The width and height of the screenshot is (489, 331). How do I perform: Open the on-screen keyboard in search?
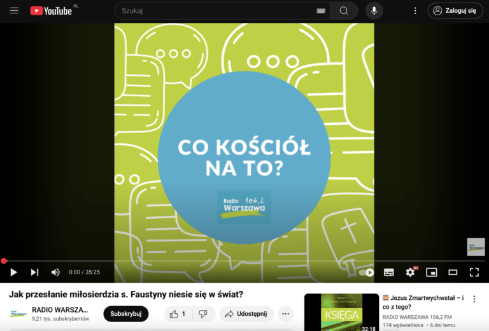[321, 11]
